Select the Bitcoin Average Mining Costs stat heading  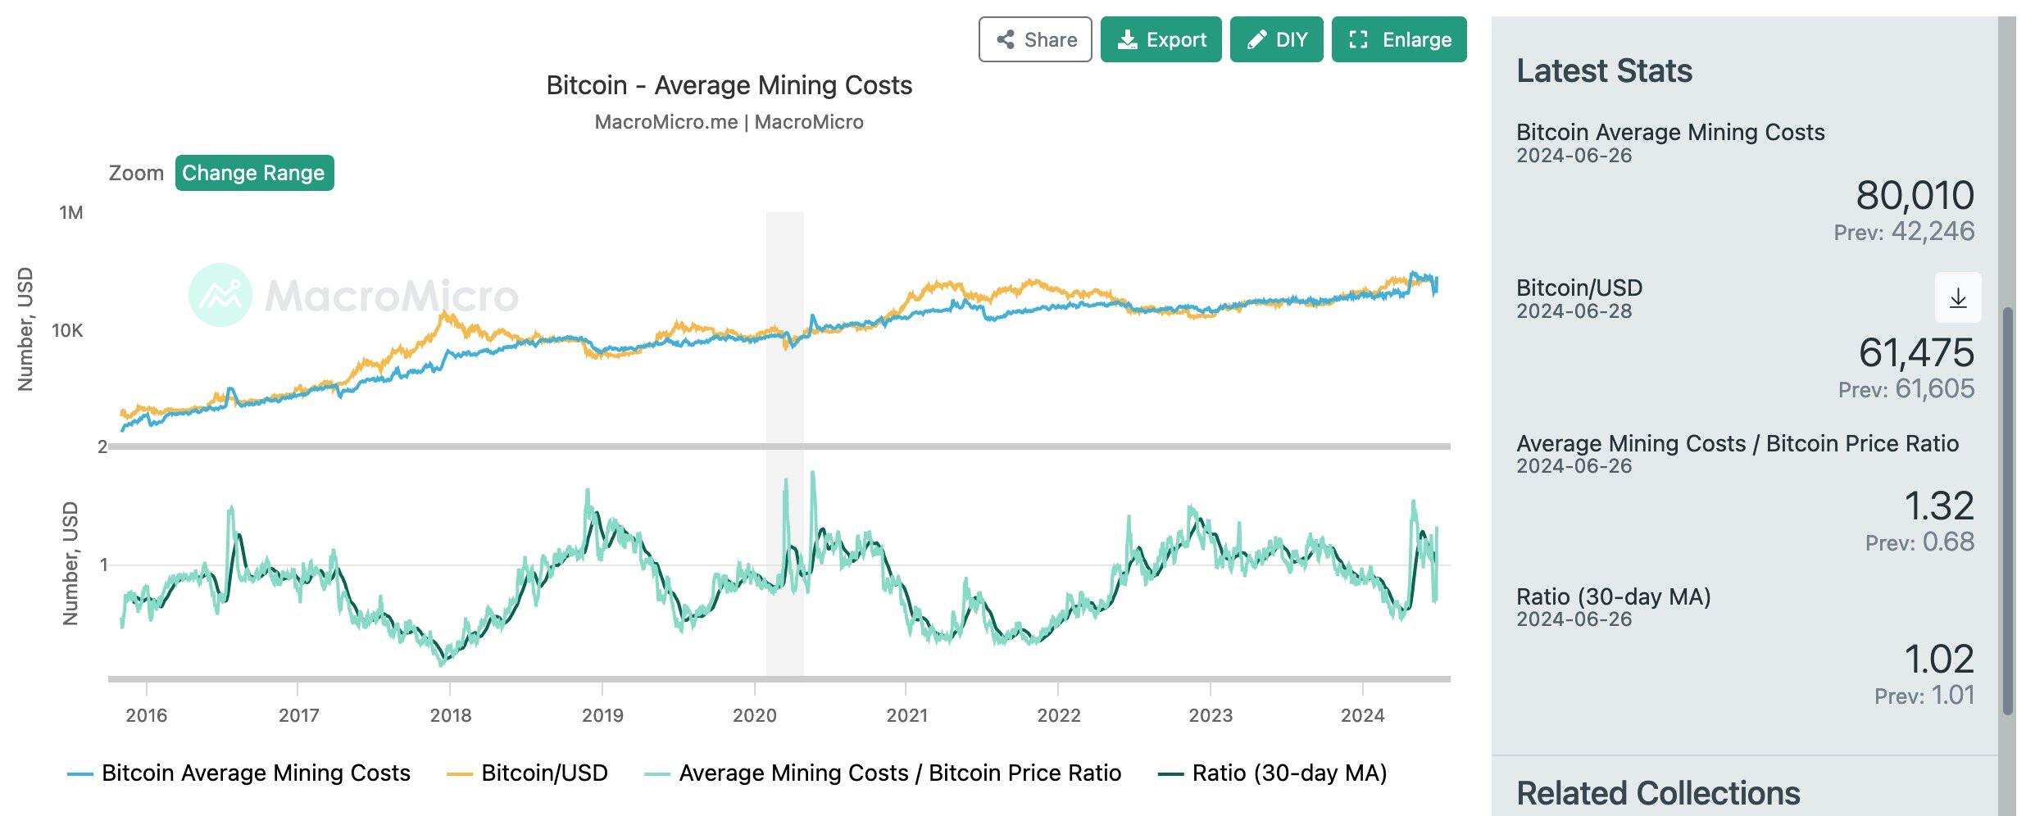(x=1669, y=132)
